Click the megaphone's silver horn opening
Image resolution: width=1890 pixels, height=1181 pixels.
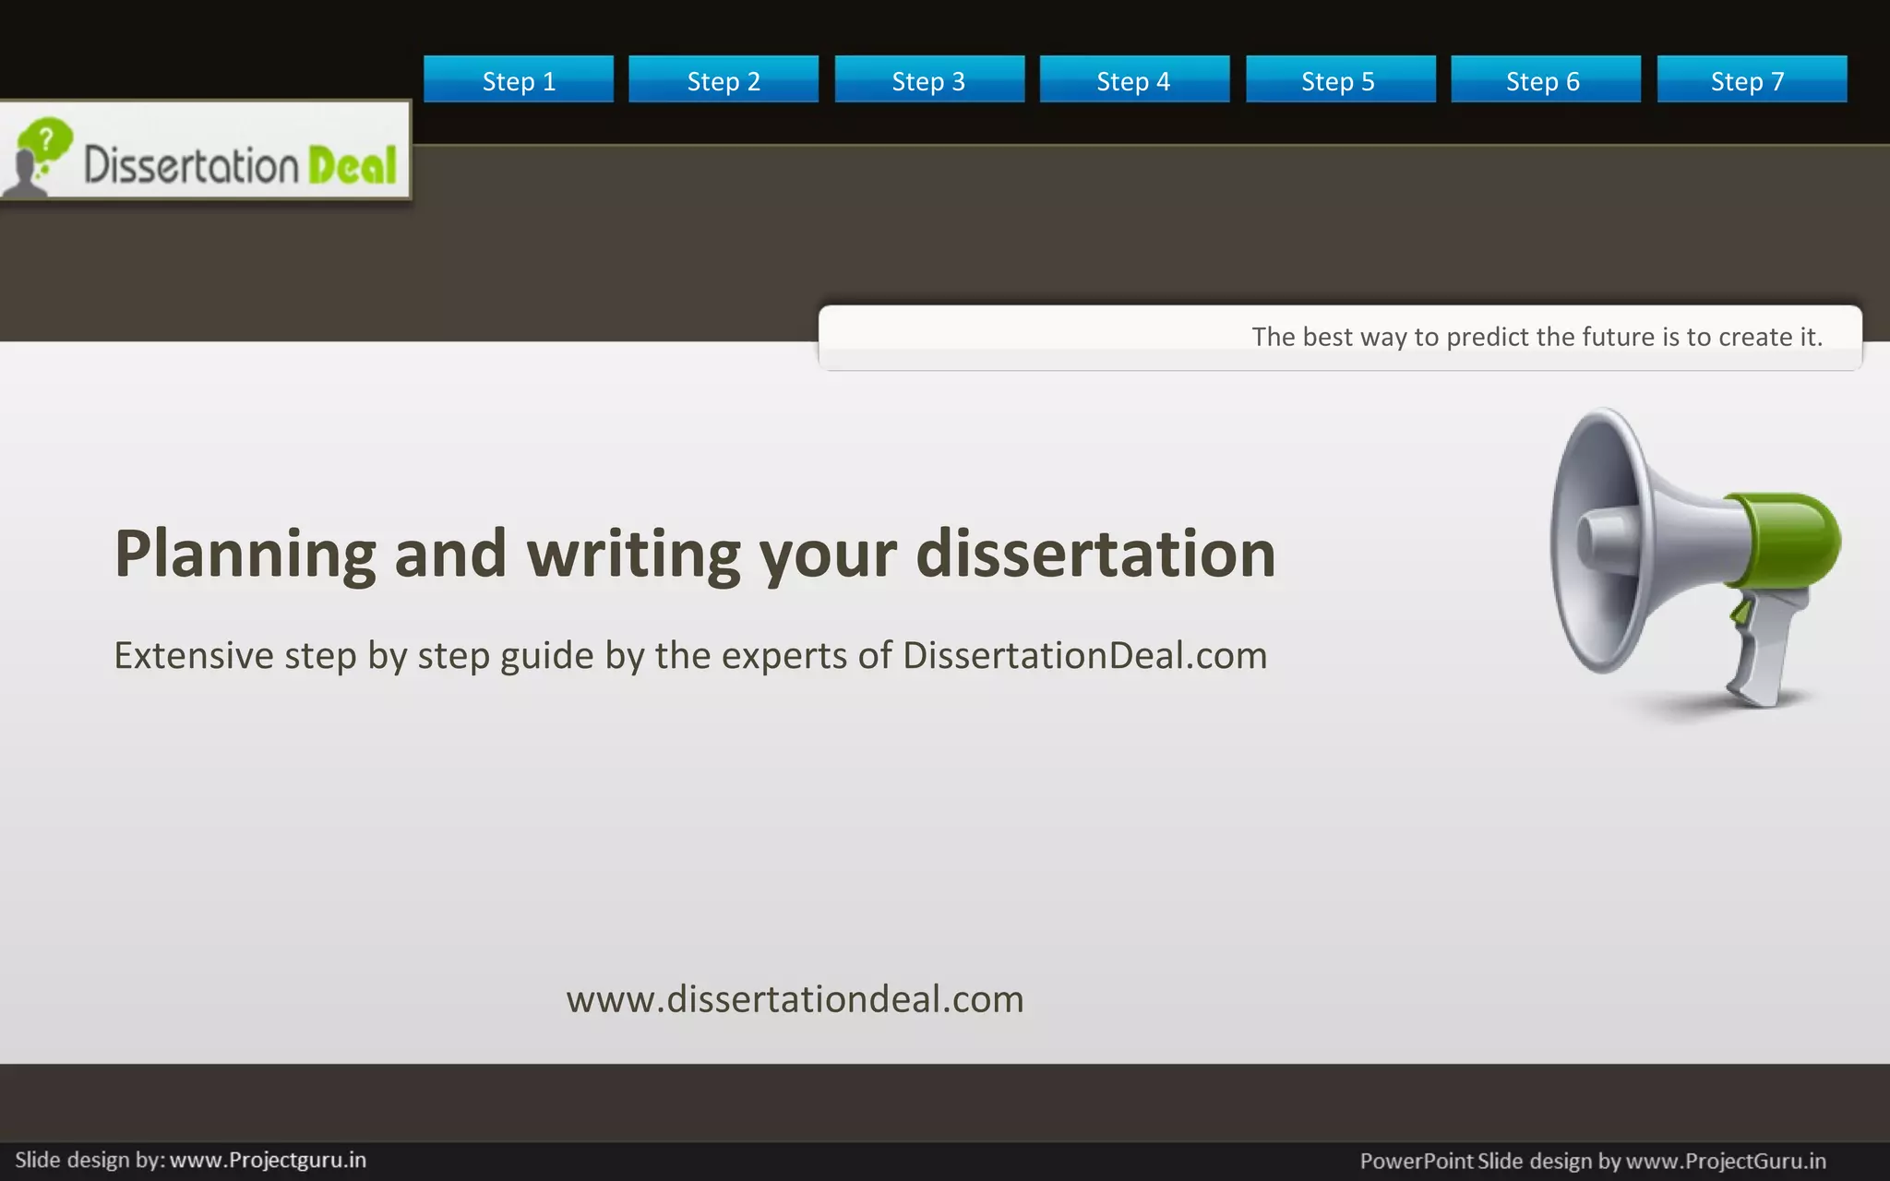1597,543
